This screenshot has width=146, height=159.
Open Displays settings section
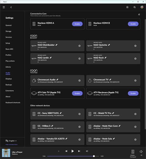9,79
